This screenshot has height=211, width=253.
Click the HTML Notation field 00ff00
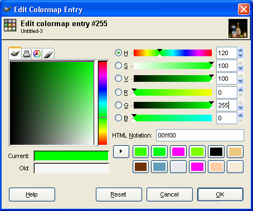click(200, 135)
